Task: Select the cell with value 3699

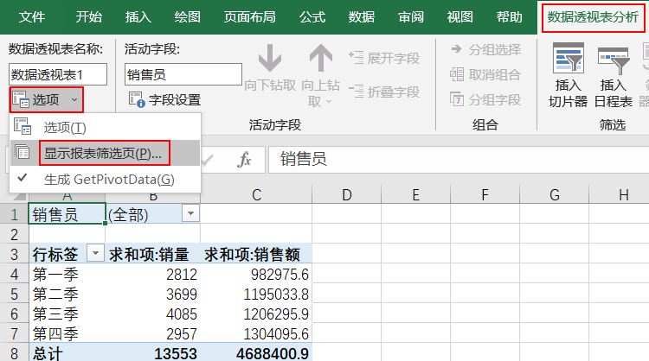Action: pyautogui.click(x=152, y=294)
